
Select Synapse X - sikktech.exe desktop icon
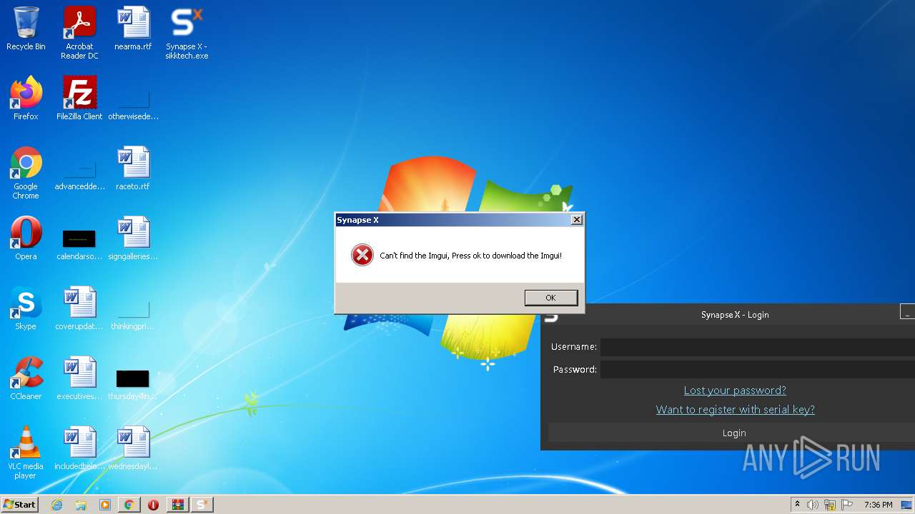pos(187,33)
